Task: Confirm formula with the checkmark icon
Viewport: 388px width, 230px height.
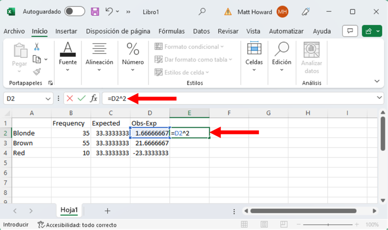Action: (x=81, y=98)
